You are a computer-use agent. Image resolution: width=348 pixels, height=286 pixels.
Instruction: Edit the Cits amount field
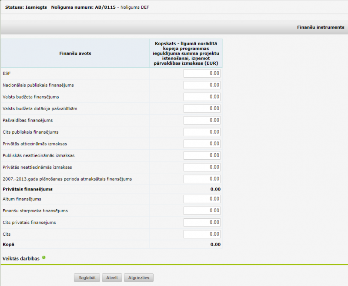click(202, 234)
